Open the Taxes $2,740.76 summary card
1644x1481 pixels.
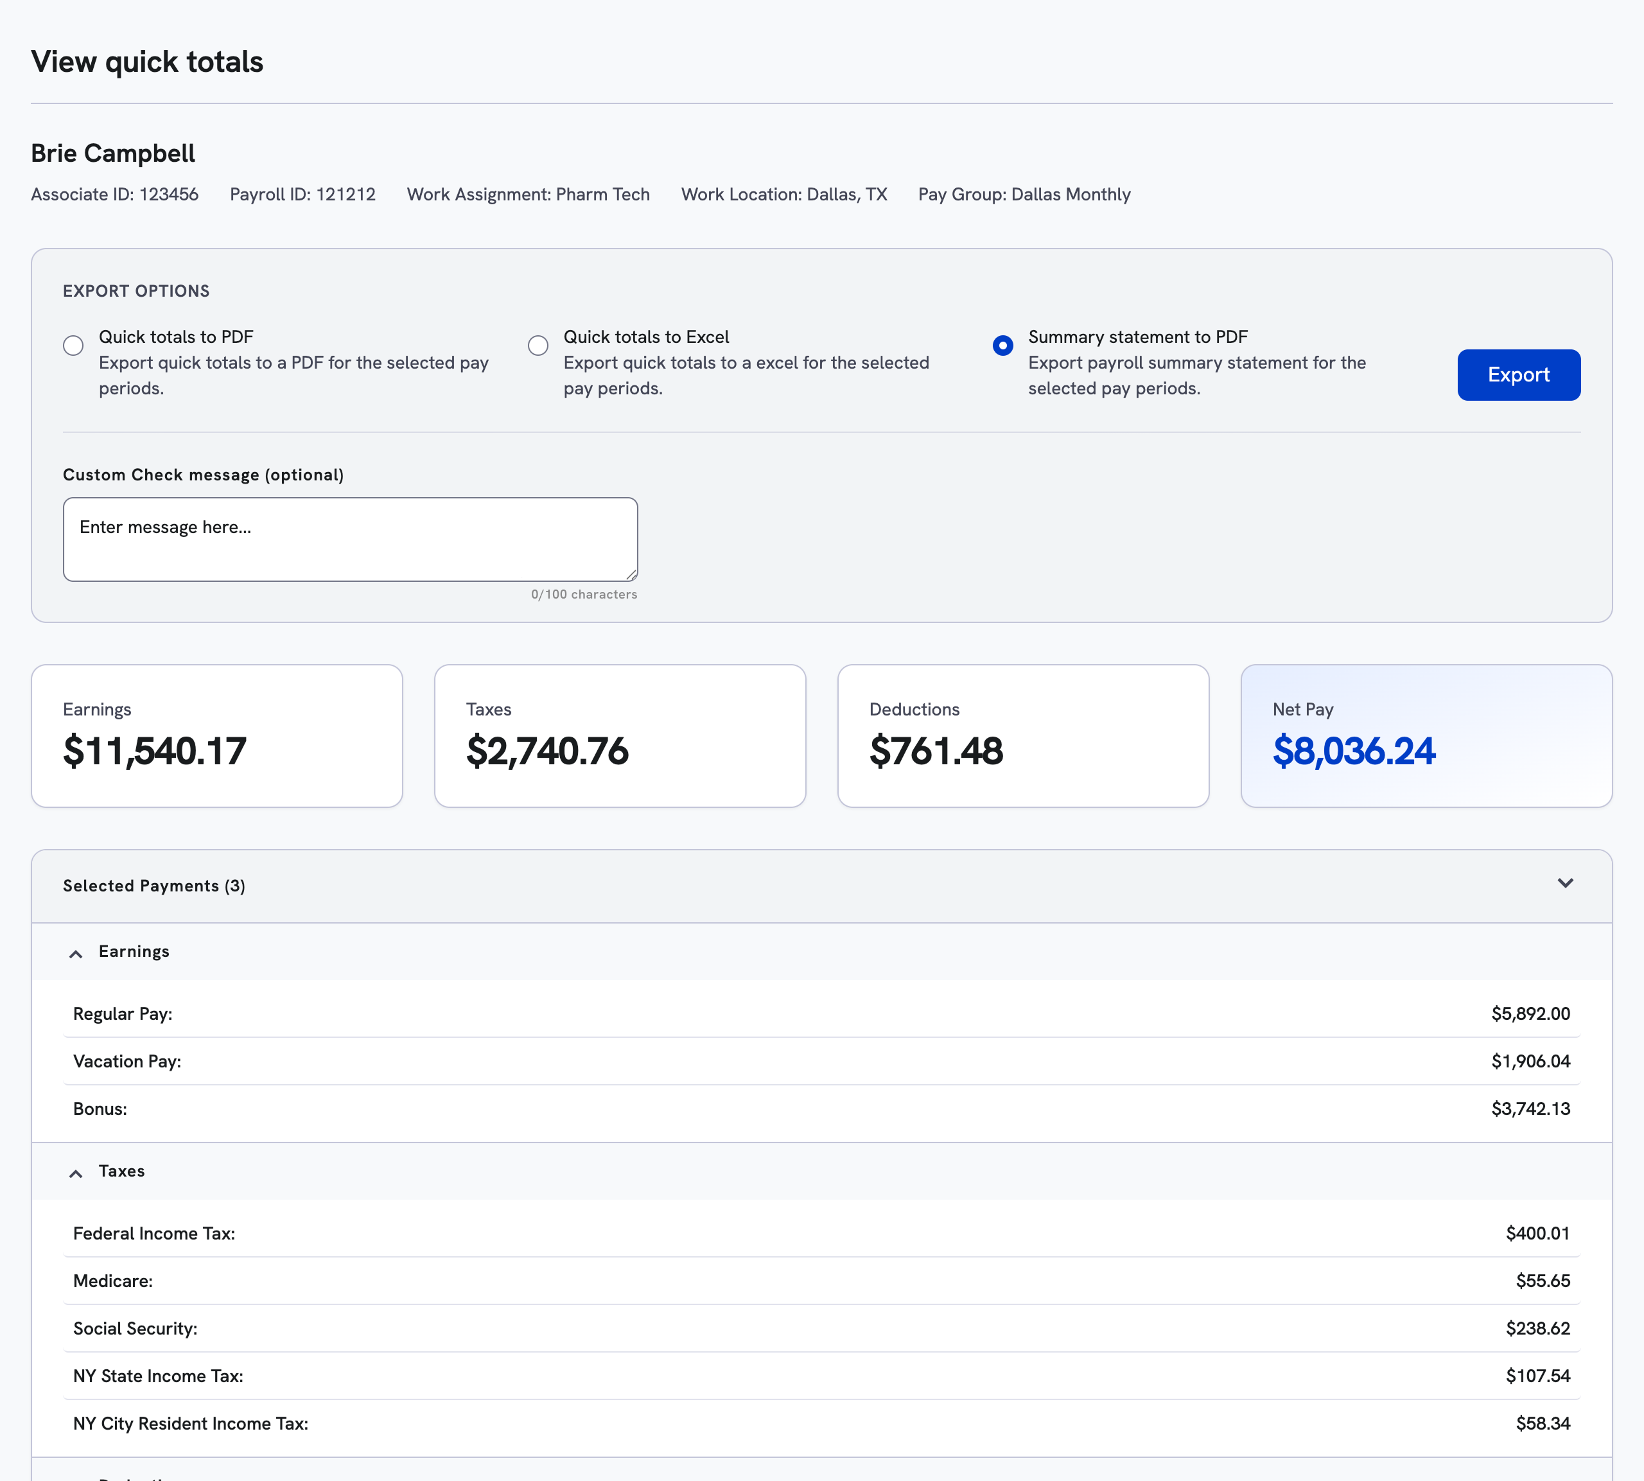[620, 735]
